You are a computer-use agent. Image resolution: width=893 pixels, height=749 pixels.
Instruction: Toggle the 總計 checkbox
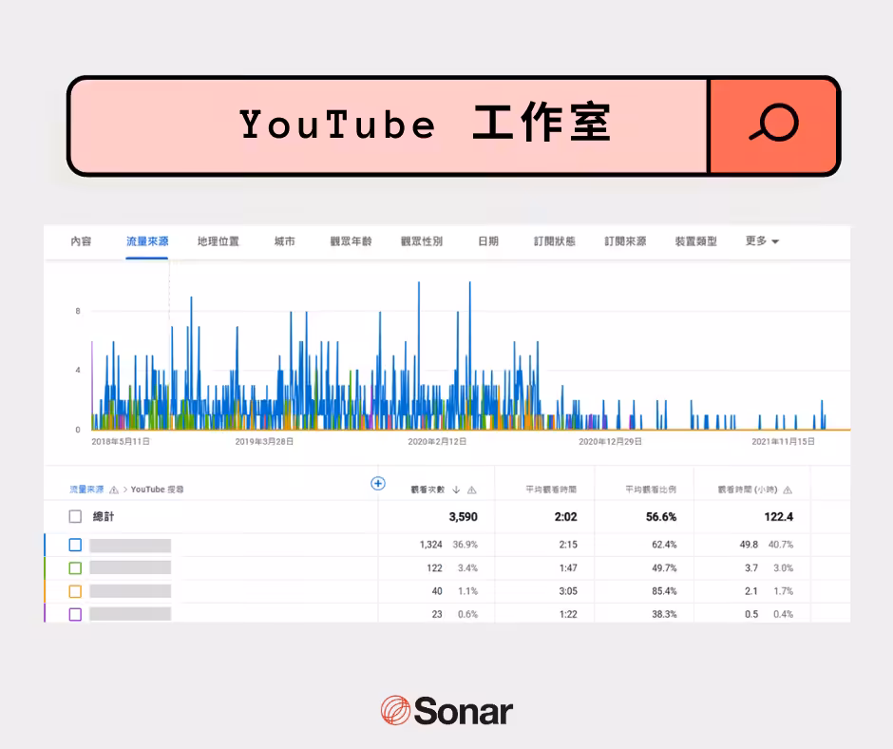(x=75, y=516)
